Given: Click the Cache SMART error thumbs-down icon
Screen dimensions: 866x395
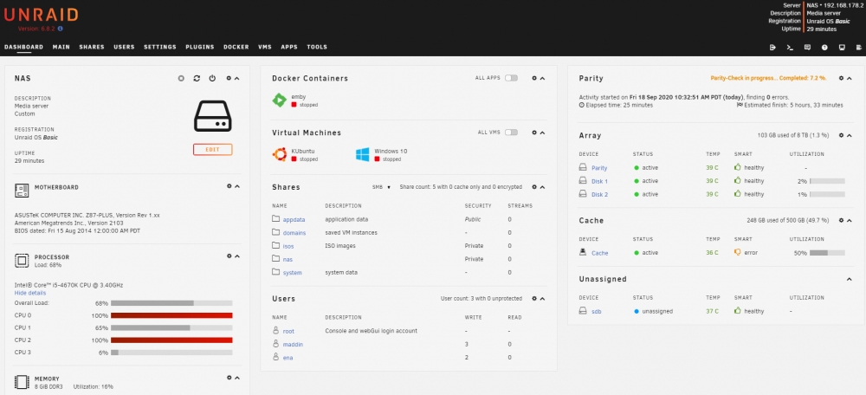Looking at the screenshot, I should pyautogui.click(x=737, y=252).
